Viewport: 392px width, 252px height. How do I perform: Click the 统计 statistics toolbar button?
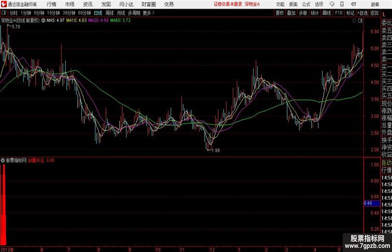pos(315,13)
